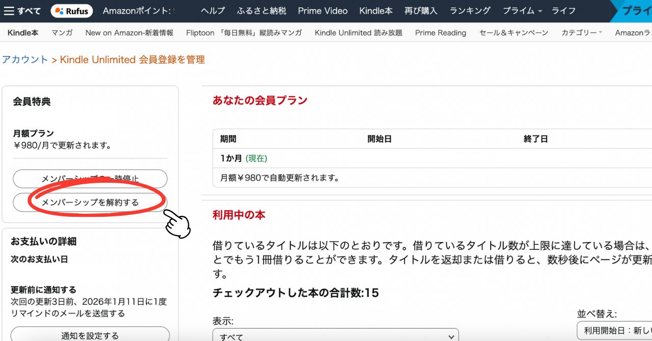
Task: Select Prime Video in top navigation
Action: click(322, 11)
